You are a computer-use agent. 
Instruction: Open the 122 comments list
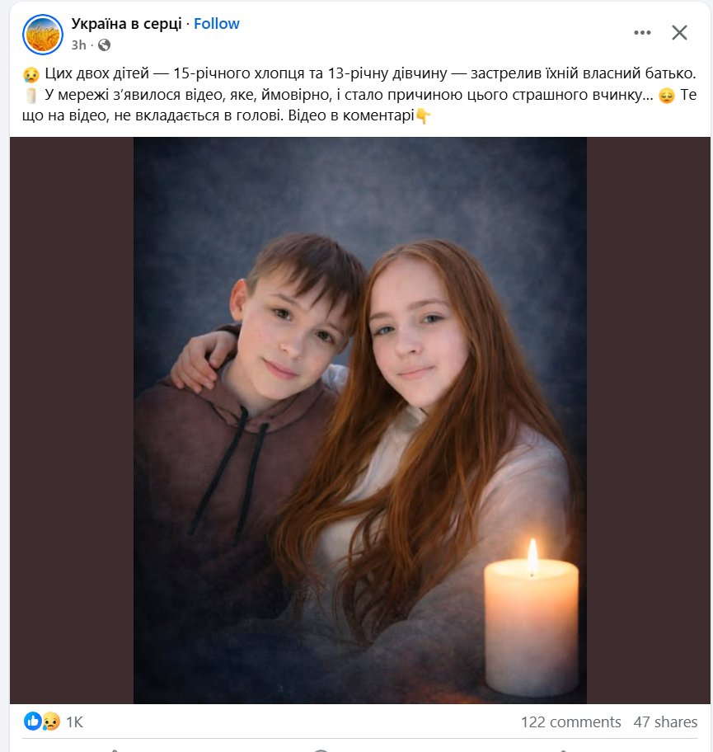coord(570,722)
